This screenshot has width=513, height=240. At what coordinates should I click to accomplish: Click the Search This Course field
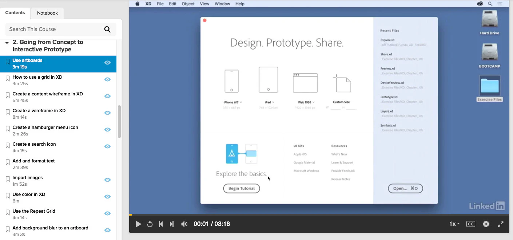55,29
